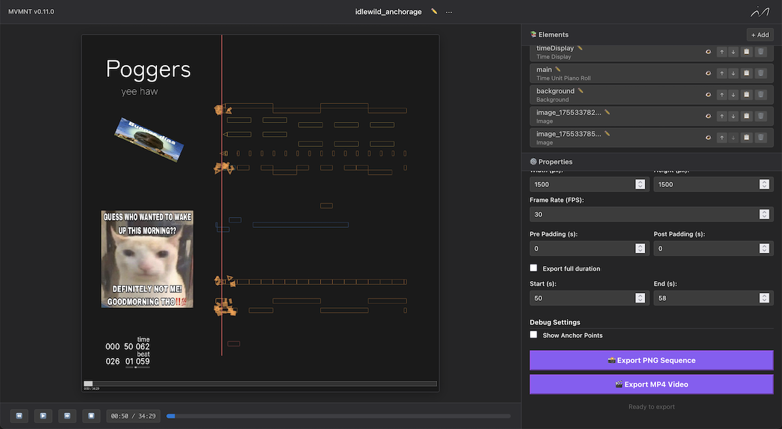Hide the background element
The image size is (782, 429).
tap(708, 94)
